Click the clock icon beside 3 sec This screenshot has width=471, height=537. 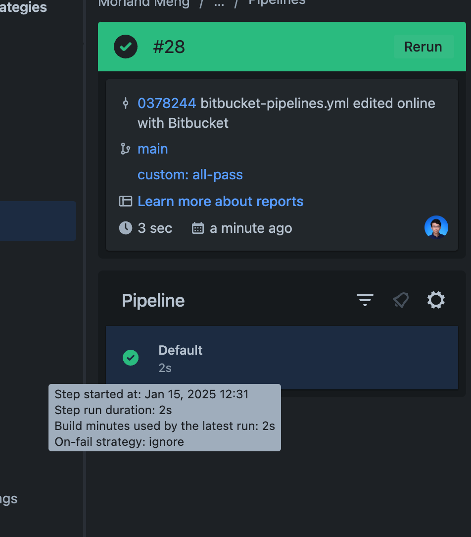[x=125, y=228]
